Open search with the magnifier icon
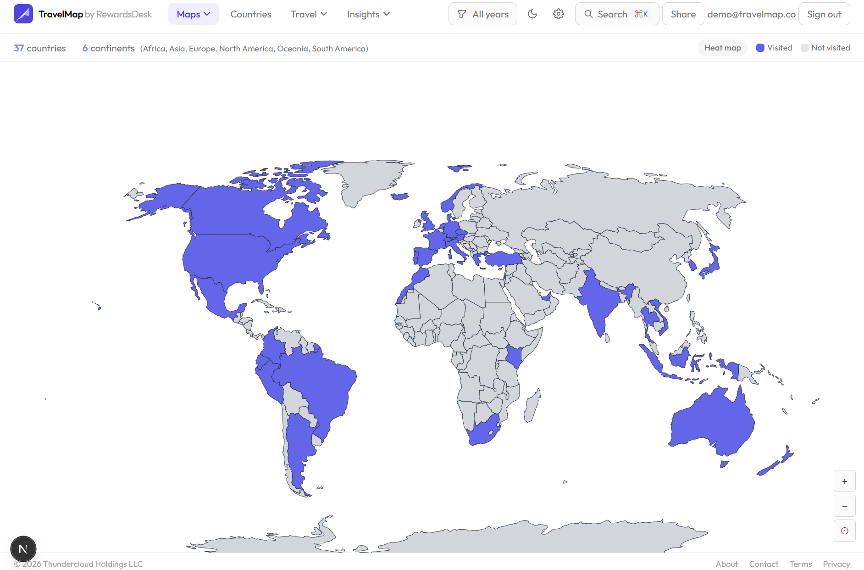Screen dimensions: 864x570 point(588,14)
